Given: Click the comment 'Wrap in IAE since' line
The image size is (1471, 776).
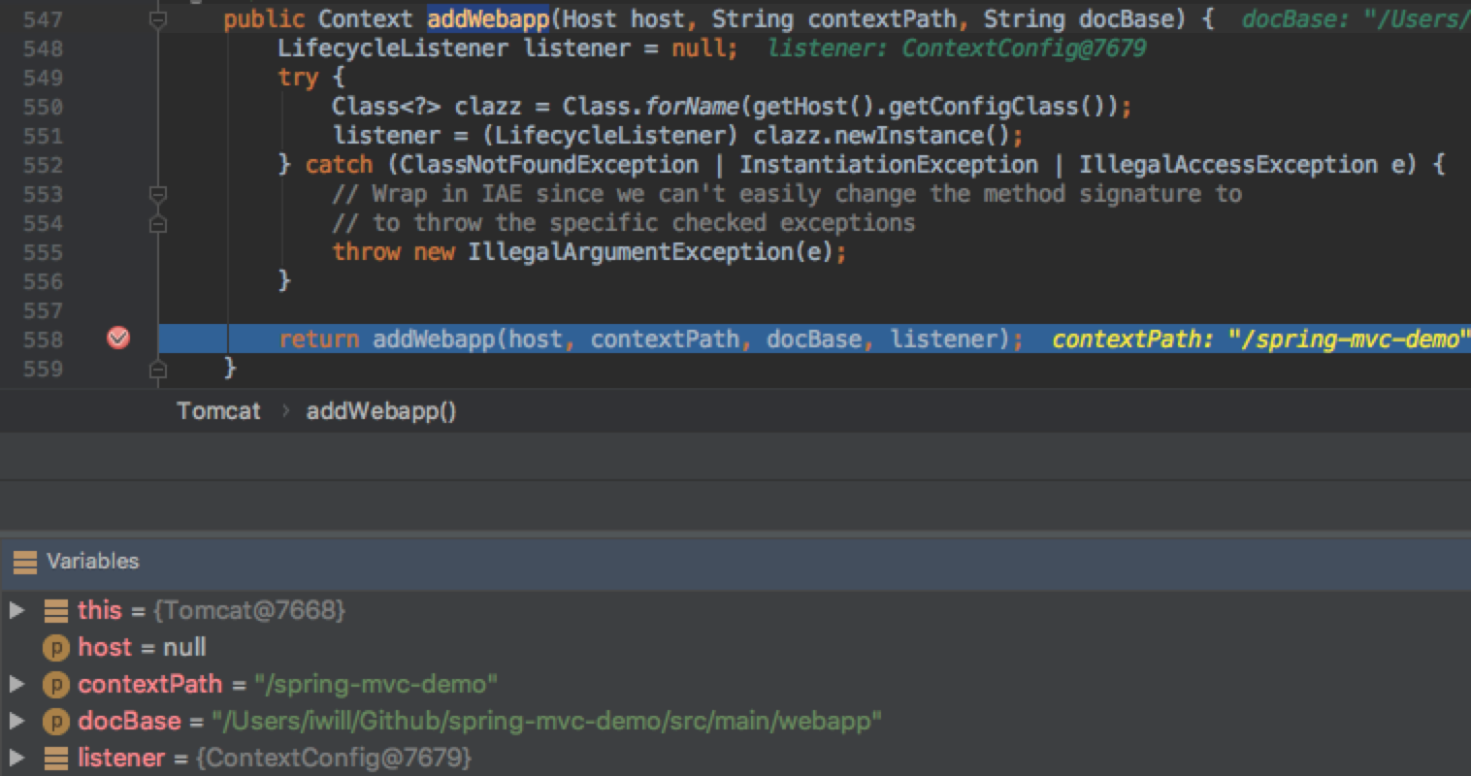Looking at the screenshot, I should pos(787,193).
